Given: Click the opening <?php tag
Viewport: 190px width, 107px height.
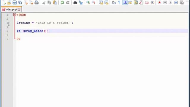Looking at the screenshot, I should (21, 15).
